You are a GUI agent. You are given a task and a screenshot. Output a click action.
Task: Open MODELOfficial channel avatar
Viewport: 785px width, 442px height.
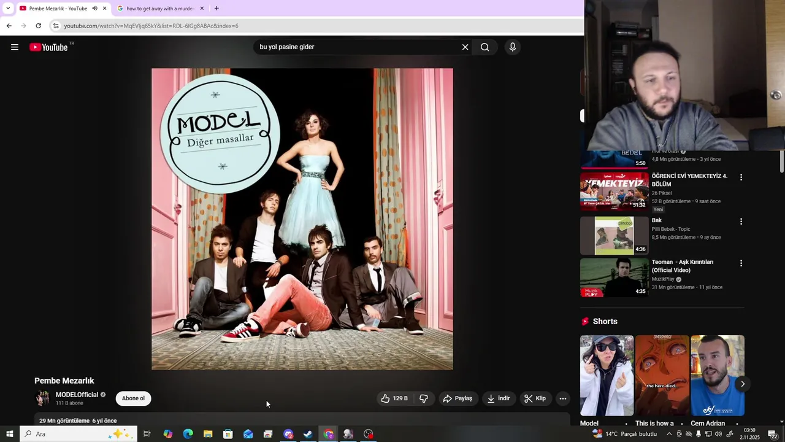point(42,398)
